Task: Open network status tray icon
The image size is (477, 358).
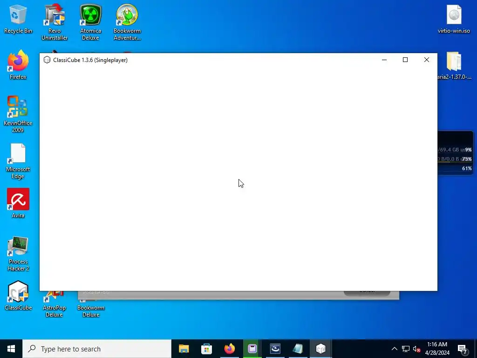Action: coord(406,349)
